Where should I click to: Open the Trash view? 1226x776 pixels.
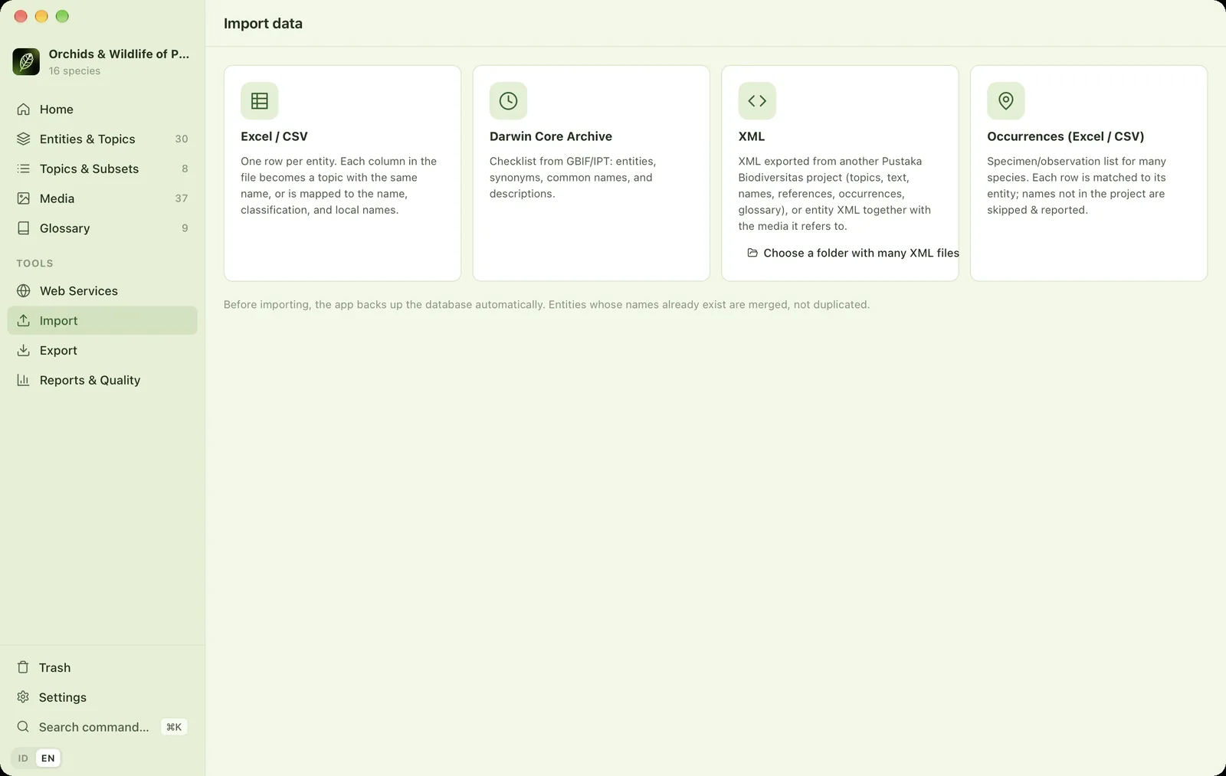click(x=102, y=667)
